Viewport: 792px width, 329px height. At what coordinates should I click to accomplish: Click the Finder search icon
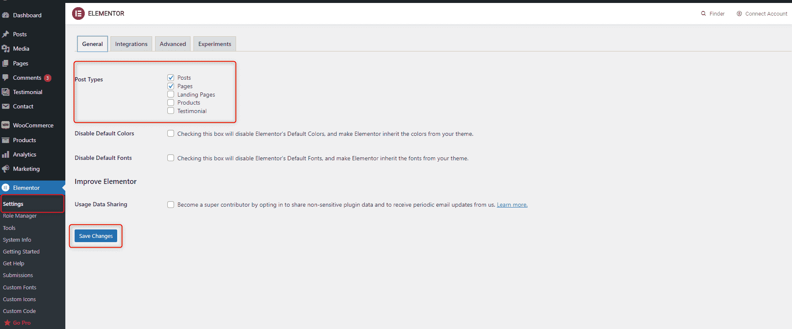703,13
